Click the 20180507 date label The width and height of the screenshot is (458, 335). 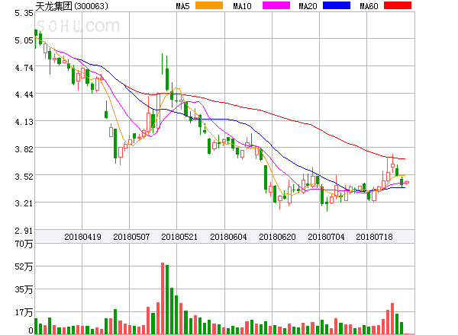coord(131,237)
